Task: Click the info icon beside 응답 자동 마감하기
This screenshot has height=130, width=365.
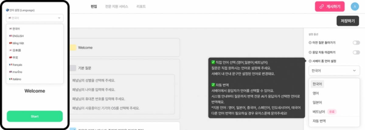Action: [310, 53]
